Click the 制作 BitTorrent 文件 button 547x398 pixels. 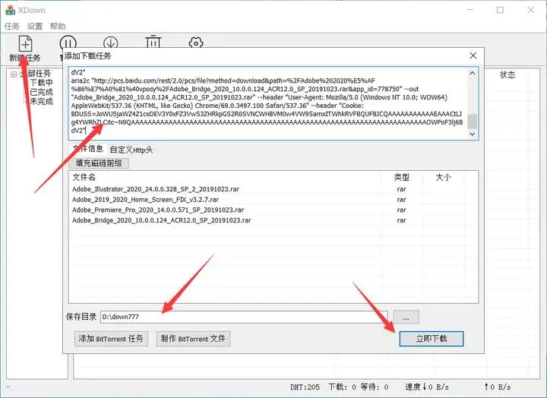coord(193,339)
